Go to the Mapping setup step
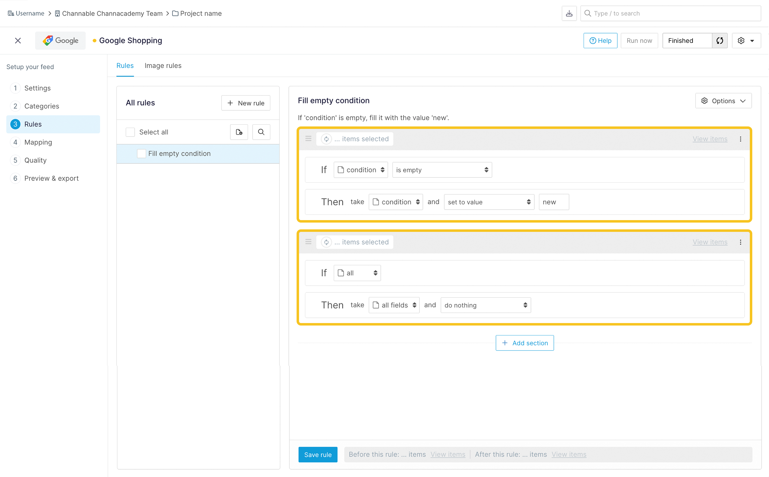Image resolution: width=769 pixels, height=477 pixels. tap(38, 142)
